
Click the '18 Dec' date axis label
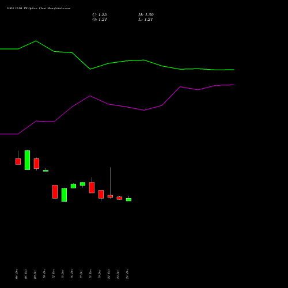pyautogui.click(x=90, y=274)
